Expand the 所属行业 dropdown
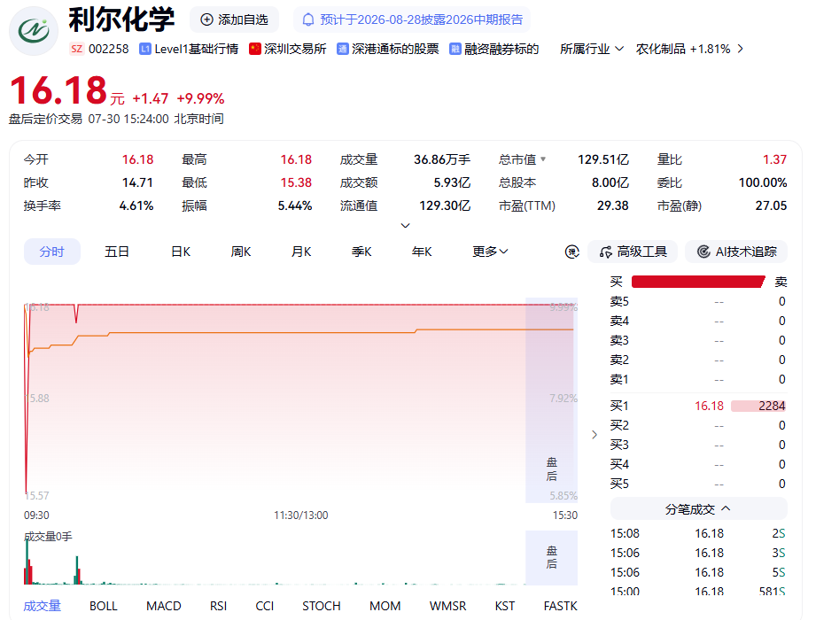816x620 pixels. (x=592, y=49)
